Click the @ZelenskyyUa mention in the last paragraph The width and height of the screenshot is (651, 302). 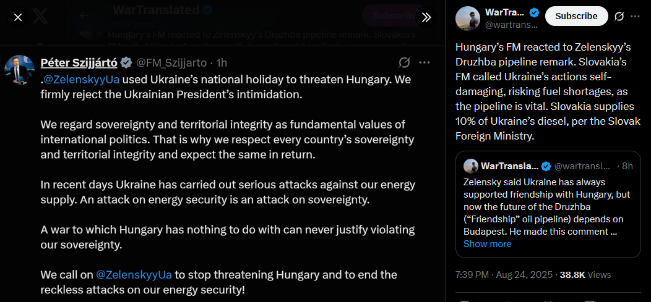tap(134, 274)
